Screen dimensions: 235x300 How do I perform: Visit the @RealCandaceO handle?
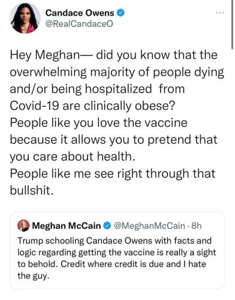(x=79, y=24)
